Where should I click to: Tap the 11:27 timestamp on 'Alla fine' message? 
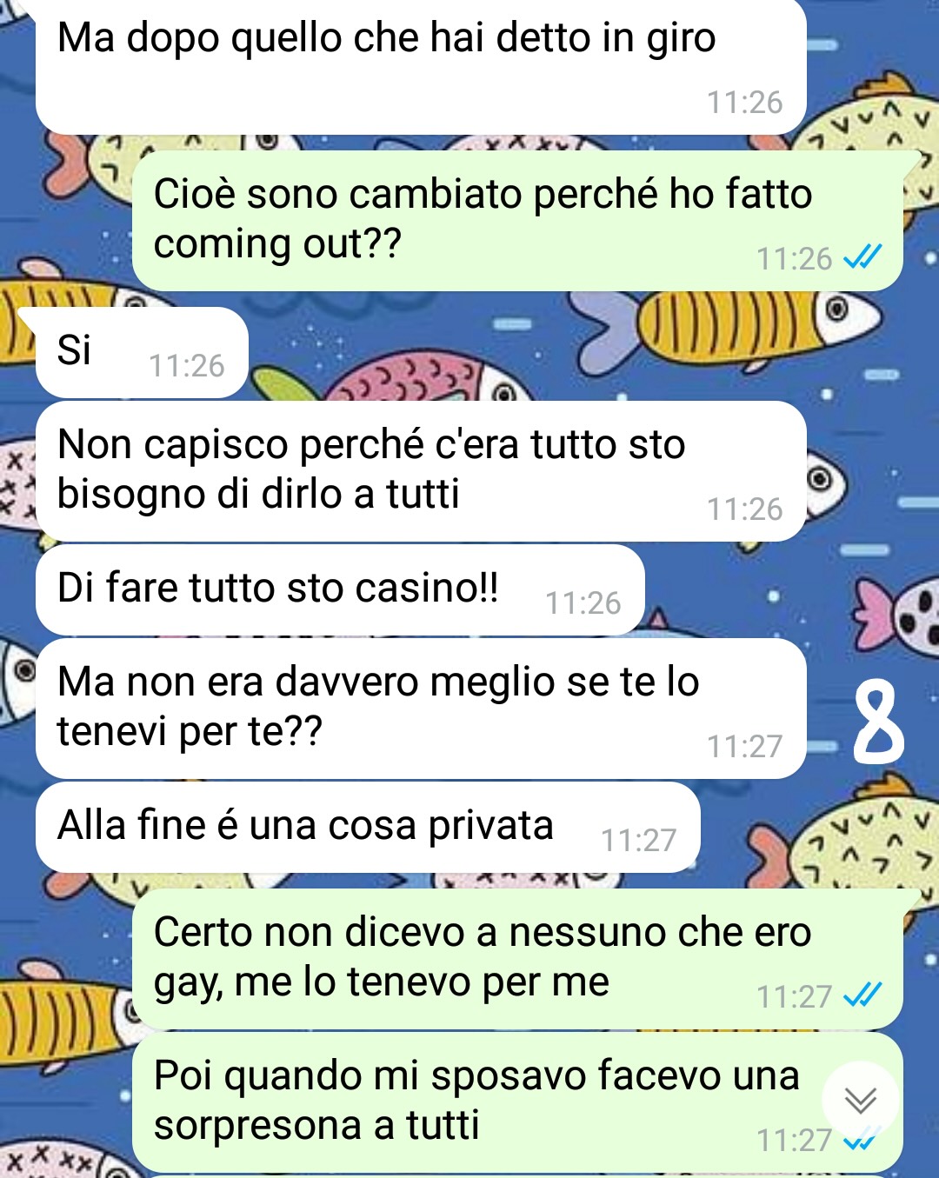(x=638, y=841)
